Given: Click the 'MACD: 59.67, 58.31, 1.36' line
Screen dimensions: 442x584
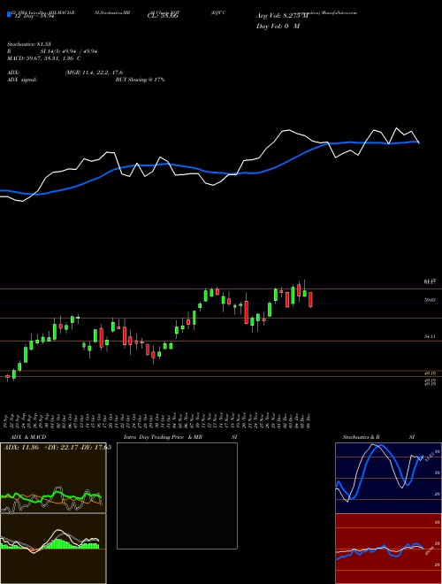Looking at the screenshot, I should pyautogui.click(x=42, y=58).
